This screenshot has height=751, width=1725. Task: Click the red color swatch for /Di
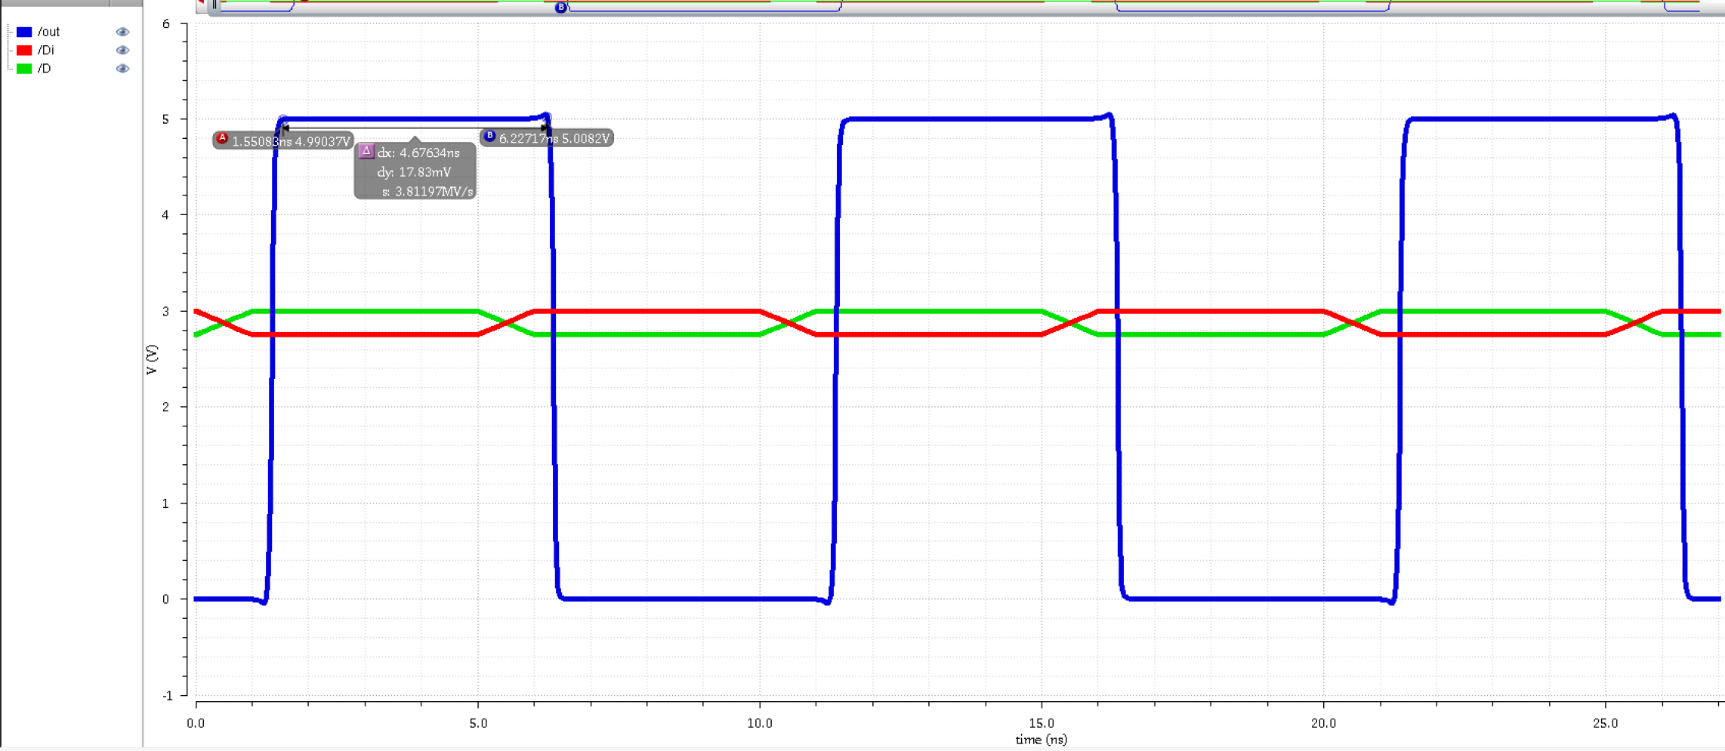(24, 51)
